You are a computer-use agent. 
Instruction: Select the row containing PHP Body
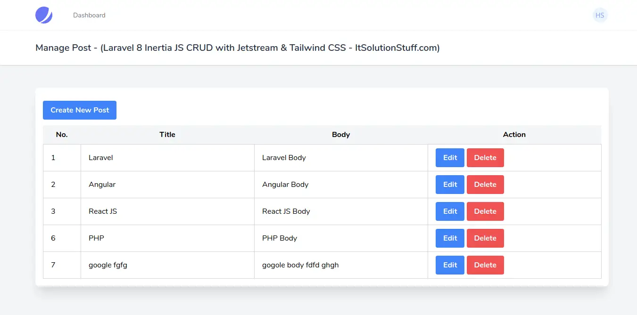(280, 238)
